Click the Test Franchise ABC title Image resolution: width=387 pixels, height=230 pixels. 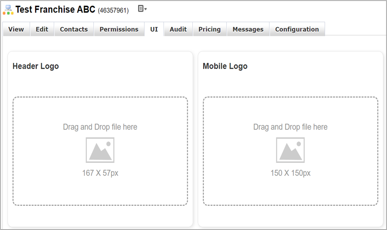[x=55, y=10]
